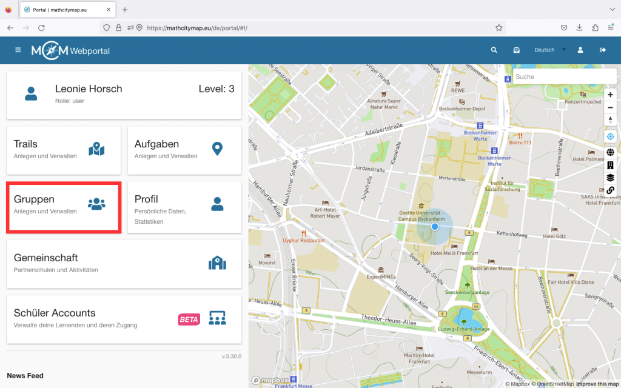
Task: Toggle the map layers stack button
Action: pos(610,178)
